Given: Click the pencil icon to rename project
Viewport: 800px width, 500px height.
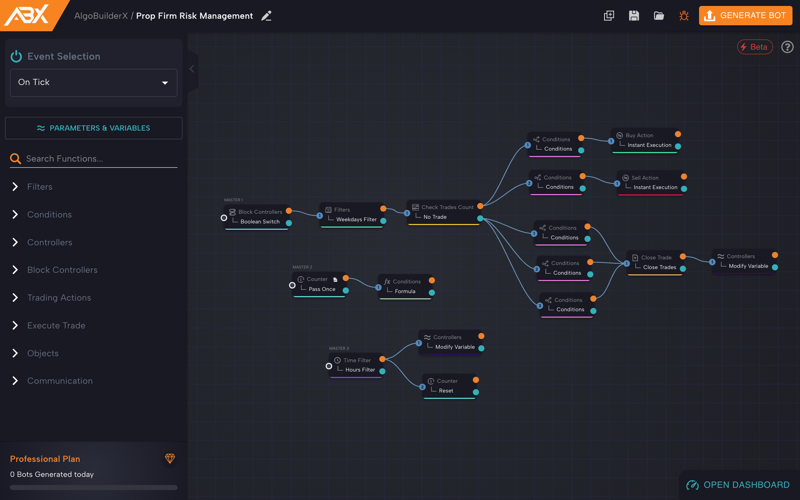Looking at the screenshot, I should pos(266,16).
